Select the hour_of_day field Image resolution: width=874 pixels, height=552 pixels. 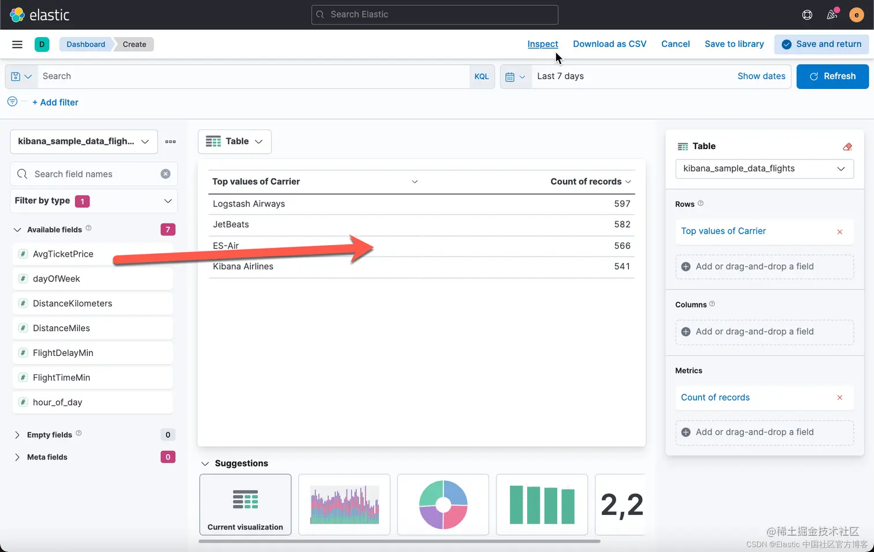click(x=92, y=402)
